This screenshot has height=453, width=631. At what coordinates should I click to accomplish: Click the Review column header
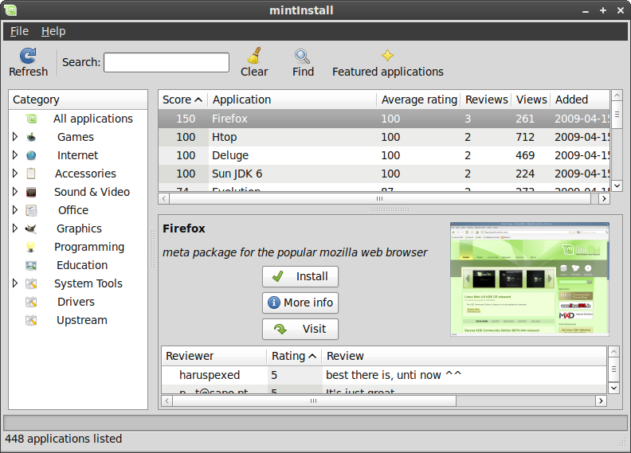click(x=464, y=356)
